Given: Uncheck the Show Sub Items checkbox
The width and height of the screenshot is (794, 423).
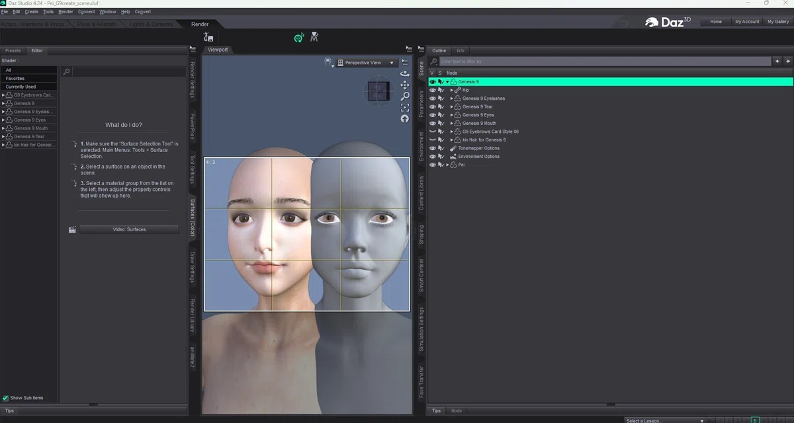Looking at the screenshot, I should pos(6,398).
